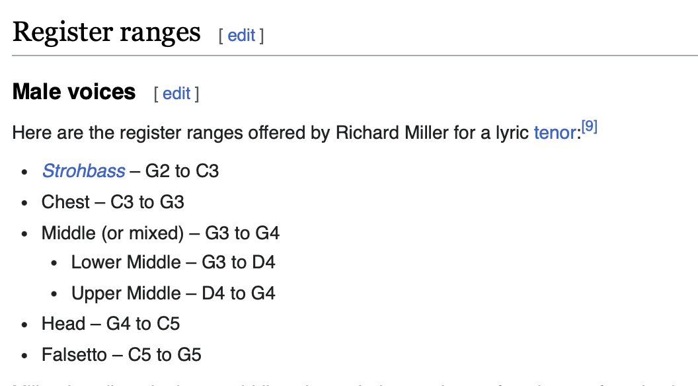Image resolution: width=698 pixels, height=386 pixels.
Task: Click the Middle (or mixed) list item
Action: (160, 233)
